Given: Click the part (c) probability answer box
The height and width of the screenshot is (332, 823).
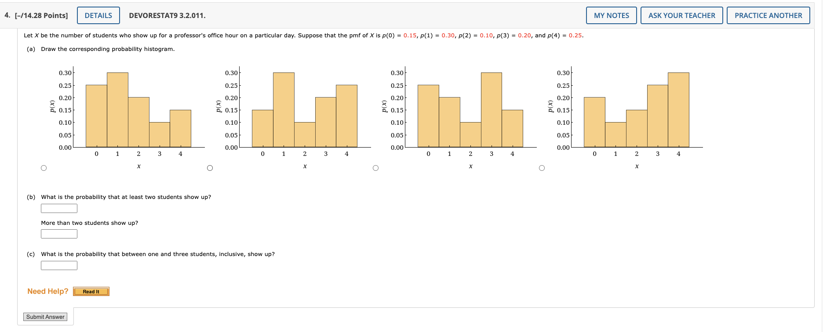Looking at the screenshot, I should click(x=59, y=265).
